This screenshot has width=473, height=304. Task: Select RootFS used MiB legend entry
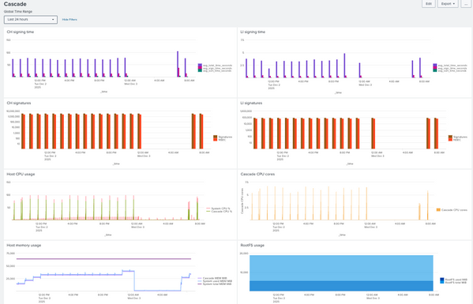coord(453,280)
